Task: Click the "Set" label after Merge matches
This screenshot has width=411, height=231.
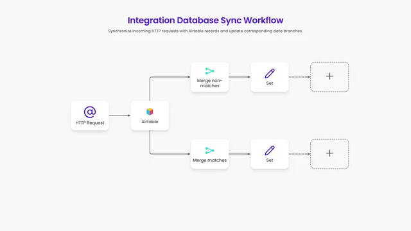Action: pos(270,160)
